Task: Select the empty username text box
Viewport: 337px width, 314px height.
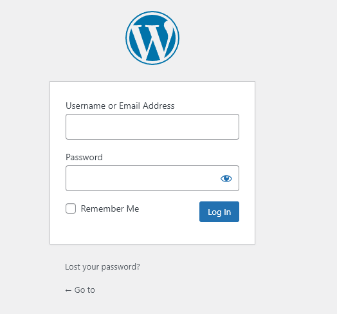Action: (x=152, y=127)
